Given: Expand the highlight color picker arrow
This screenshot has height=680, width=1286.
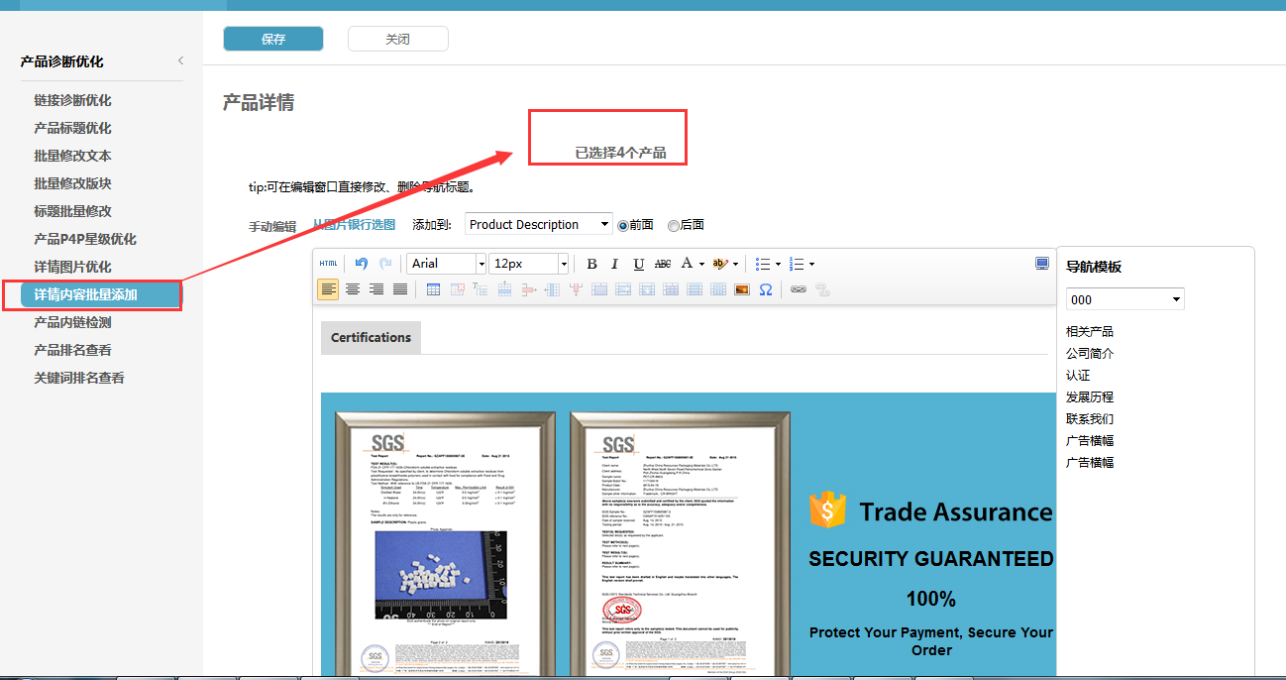Looking at the screenshot, I should [x=735, y=264].
